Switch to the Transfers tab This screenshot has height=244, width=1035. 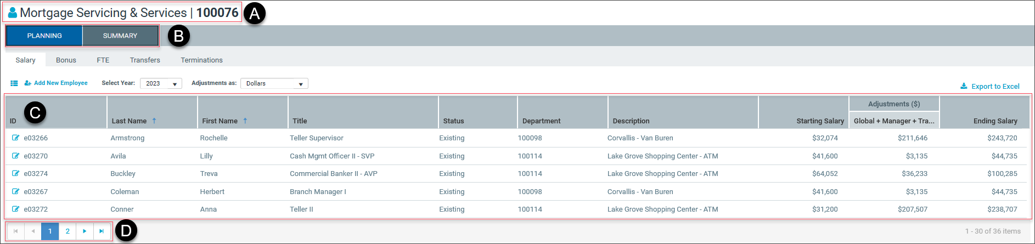pyautogui.click(x=145, y=60)
